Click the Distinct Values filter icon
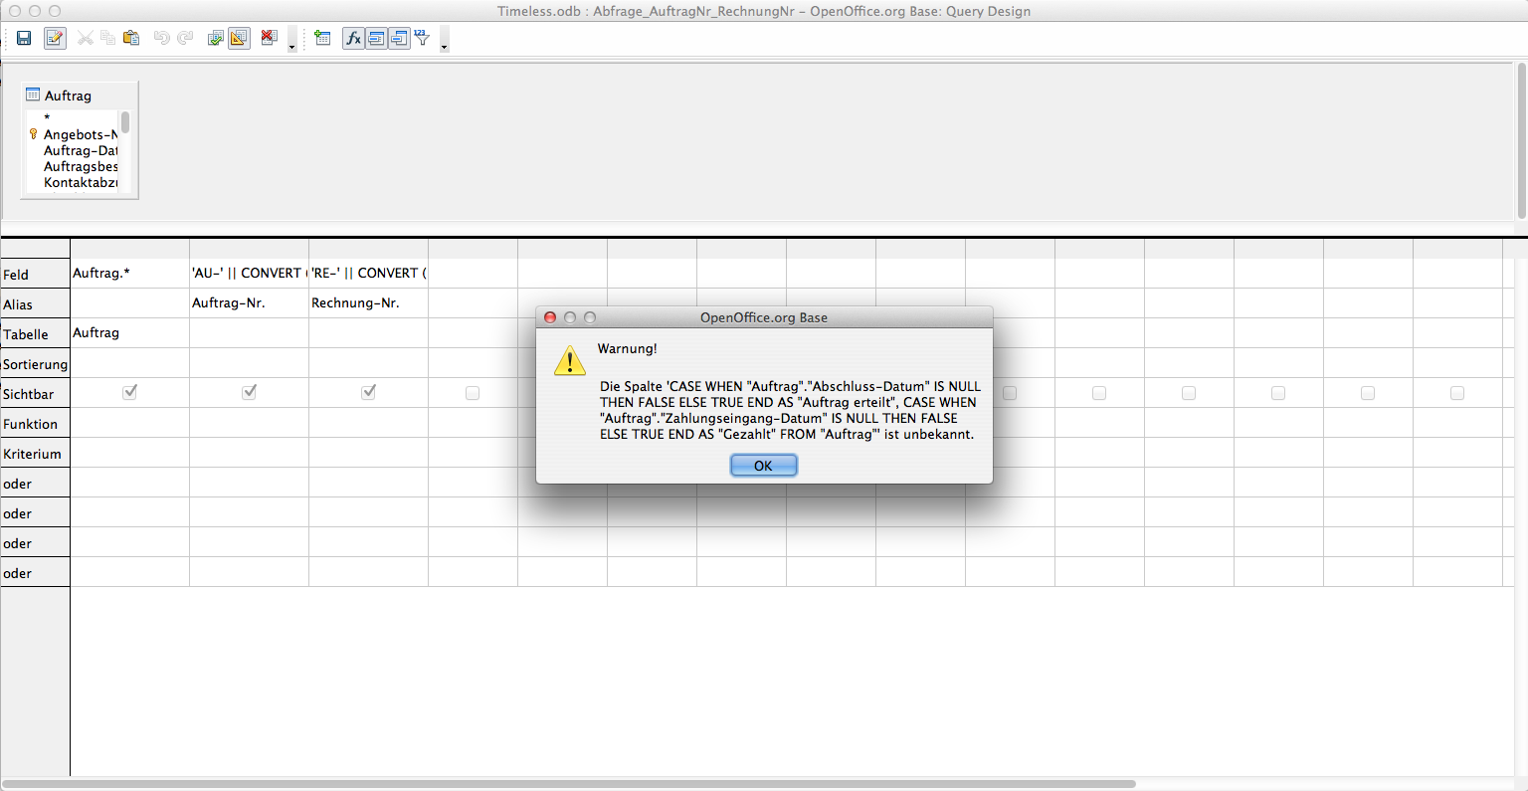 422,39
